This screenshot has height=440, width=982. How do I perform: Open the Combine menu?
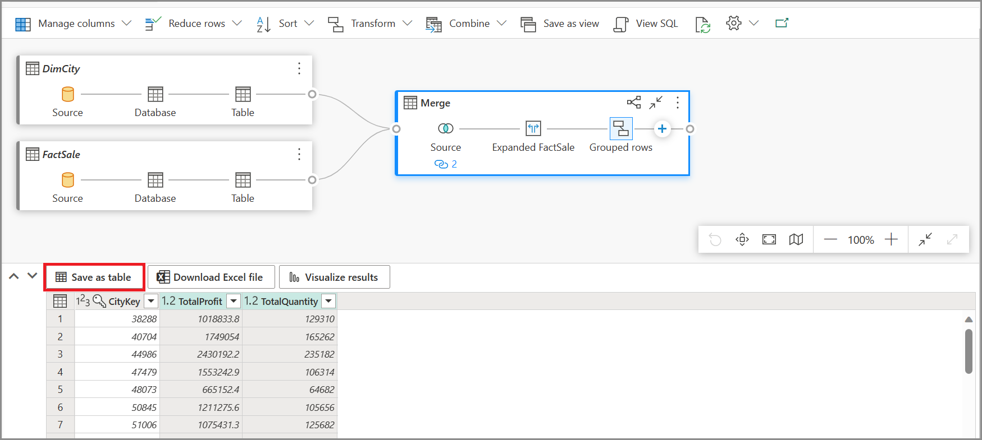click(x=466, y=24)
